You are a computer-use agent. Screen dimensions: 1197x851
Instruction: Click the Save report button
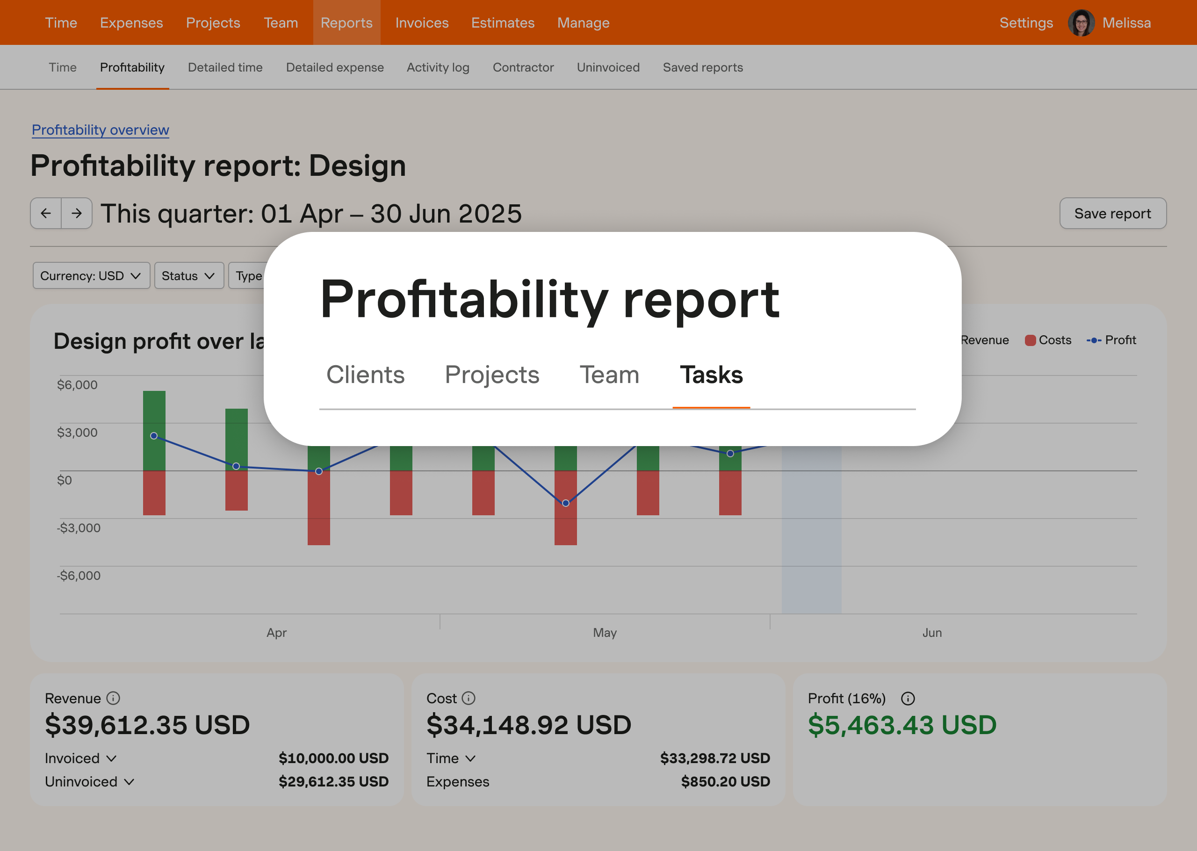(1112, 213)
